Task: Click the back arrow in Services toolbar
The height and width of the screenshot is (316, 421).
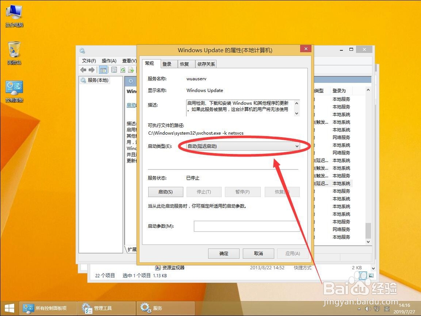Action: coord(83,70)
